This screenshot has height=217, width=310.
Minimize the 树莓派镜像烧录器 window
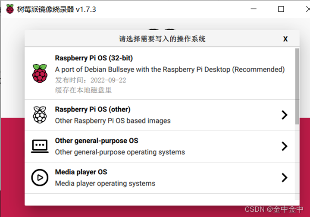pyautogui.click(x=254, y=9)
